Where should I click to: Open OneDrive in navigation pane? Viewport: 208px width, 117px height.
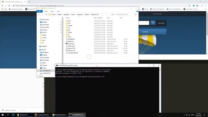click(x=44, y=46)
